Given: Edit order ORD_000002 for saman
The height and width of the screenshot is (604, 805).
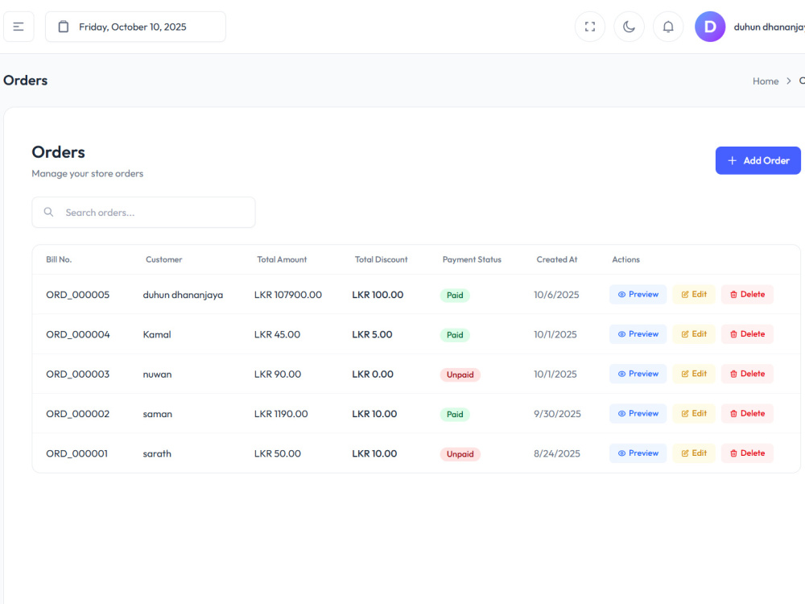Looking at the screenshot, I should 694,413.
